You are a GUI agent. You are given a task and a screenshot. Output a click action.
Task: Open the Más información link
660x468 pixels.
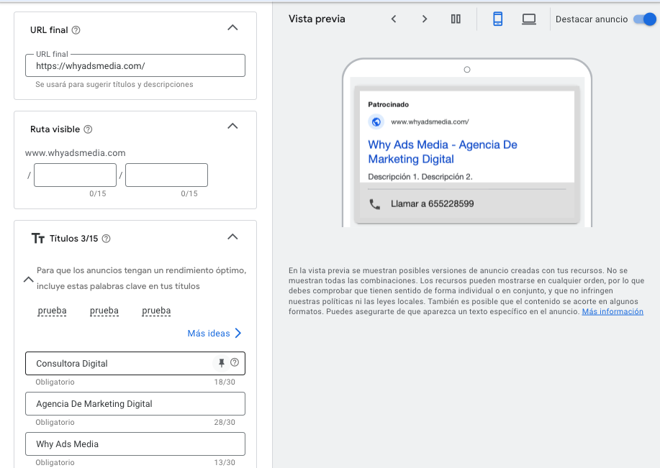pyautogui.click(x=612, y=311)
